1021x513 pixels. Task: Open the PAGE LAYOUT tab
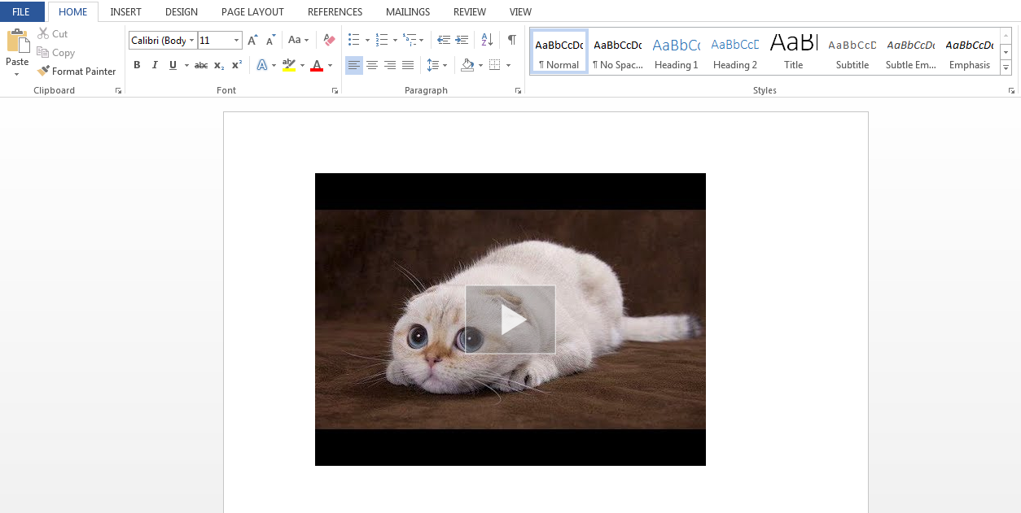(252, 12)
